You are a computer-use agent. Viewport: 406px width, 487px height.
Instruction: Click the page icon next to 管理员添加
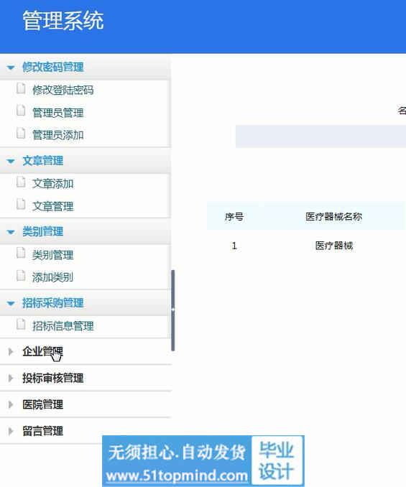click(21, 133)
